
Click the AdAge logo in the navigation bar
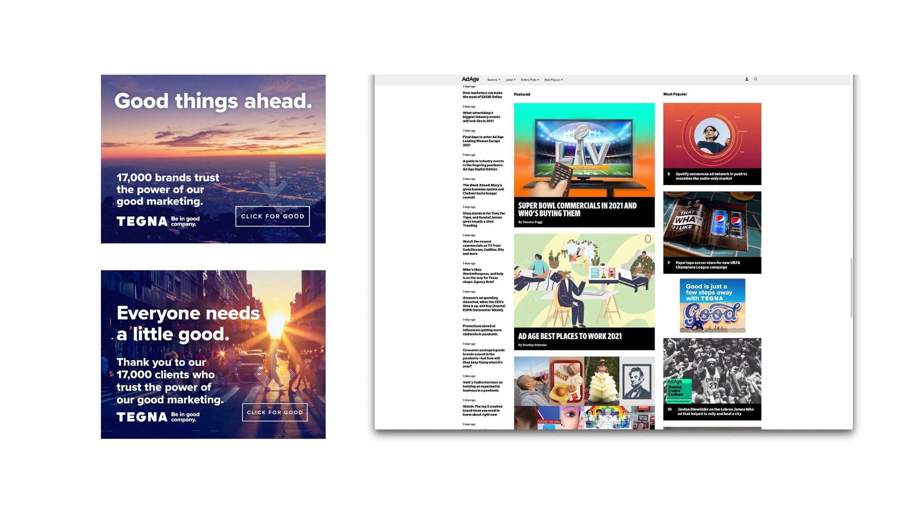tap(470, 79)
